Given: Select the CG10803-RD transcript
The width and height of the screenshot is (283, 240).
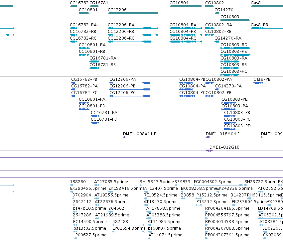Looking at the screenshot, I should pyautogui.click(x=235, y=48).
